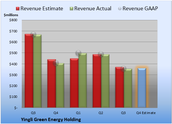Screen dimensions: 172x124
Task: Click the '$-' zero axis value
Action: coord(16,108)
